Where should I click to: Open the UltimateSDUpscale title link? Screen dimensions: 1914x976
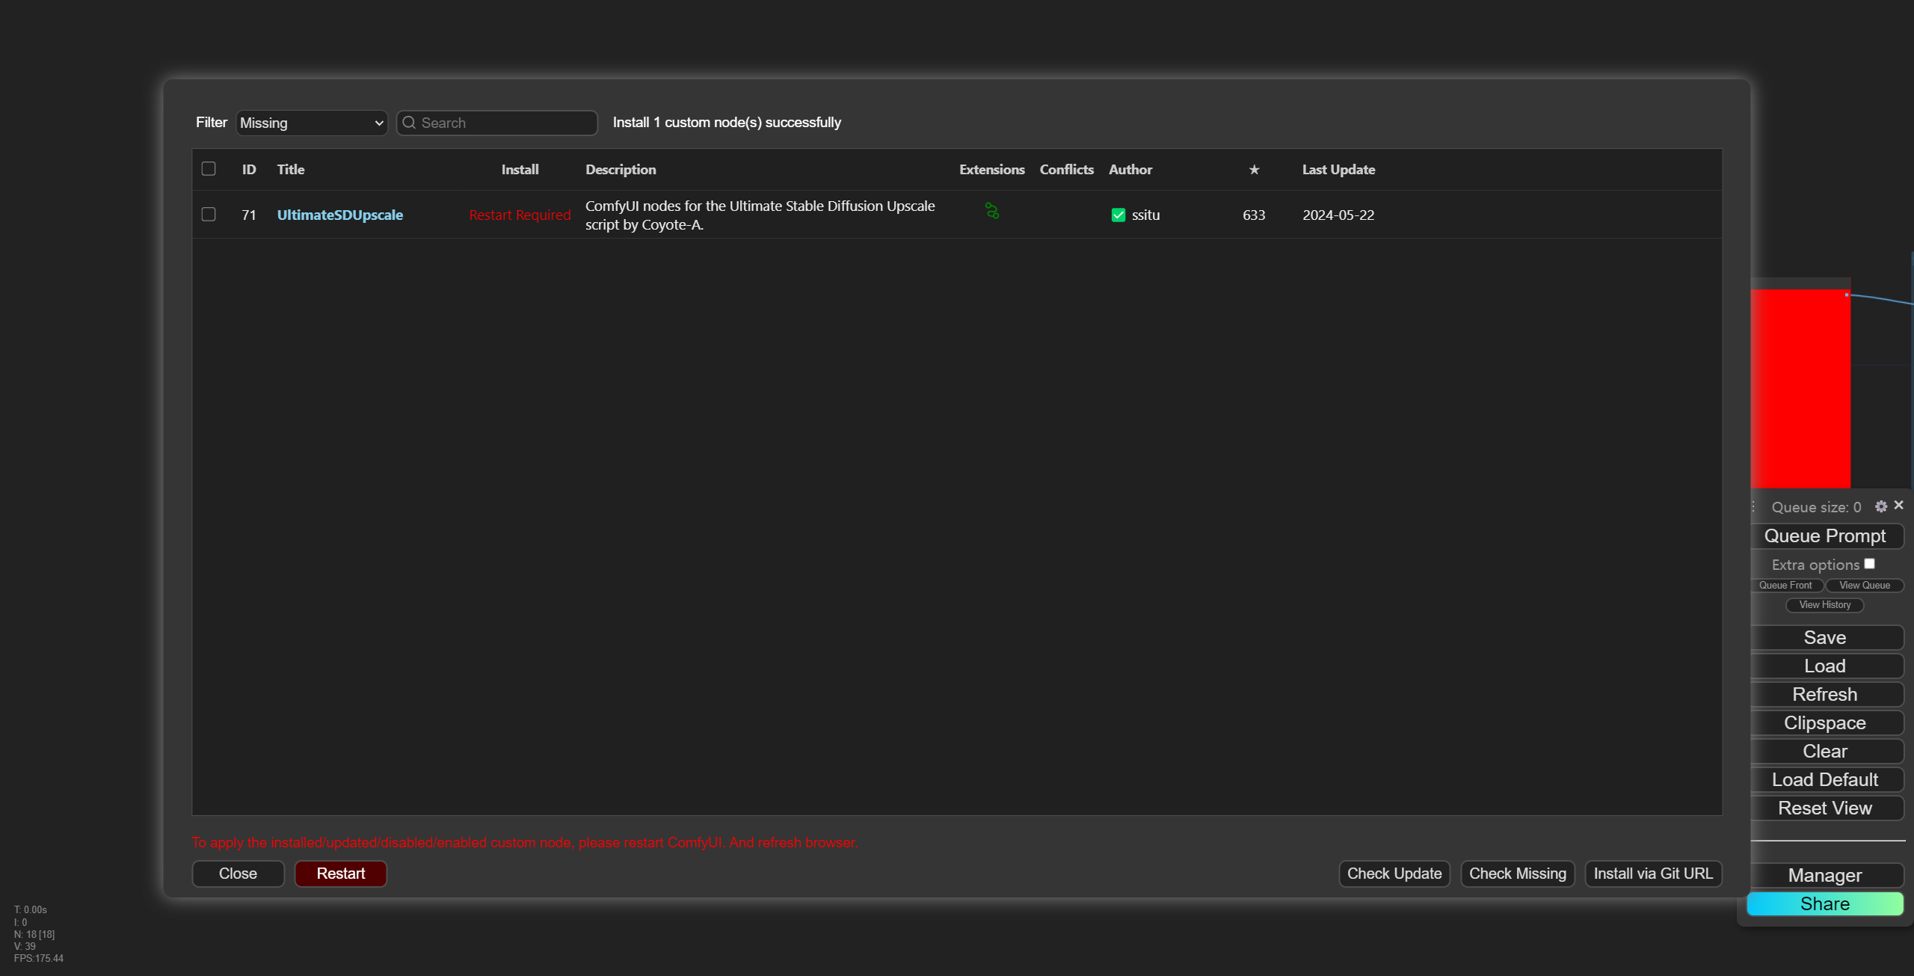click(340, 215)
